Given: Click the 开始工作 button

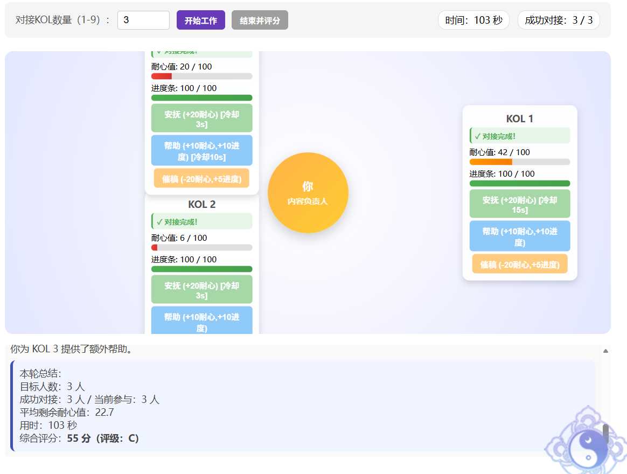Looking at the screenshot, I should [x=200, y=20].
